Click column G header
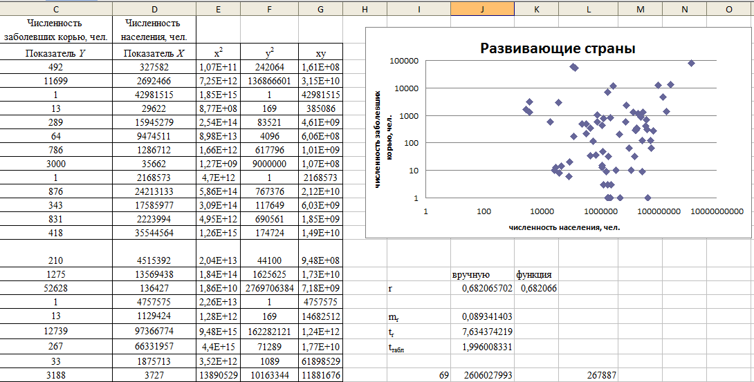This screenshot has width=754, height=382. pos(320,9)
